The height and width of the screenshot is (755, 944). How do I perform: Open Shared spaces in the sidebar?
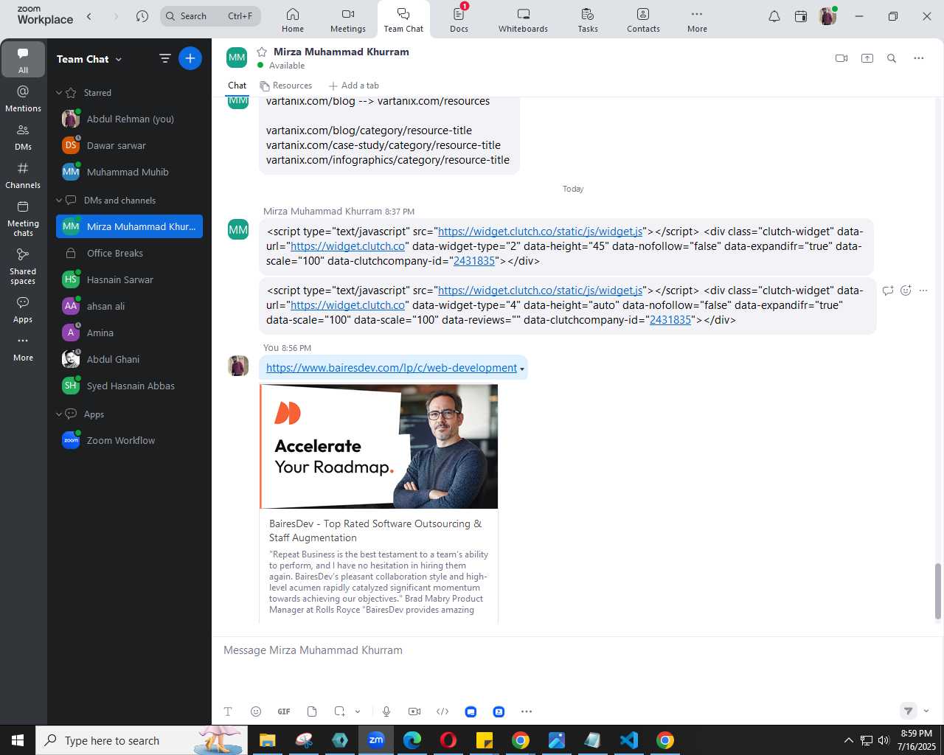tap(23, 265)
